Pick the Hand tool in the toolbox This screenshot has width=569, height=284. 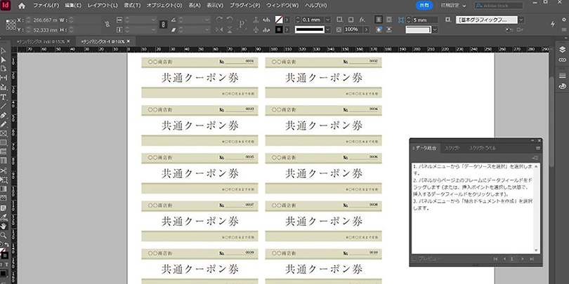[4, 226]
